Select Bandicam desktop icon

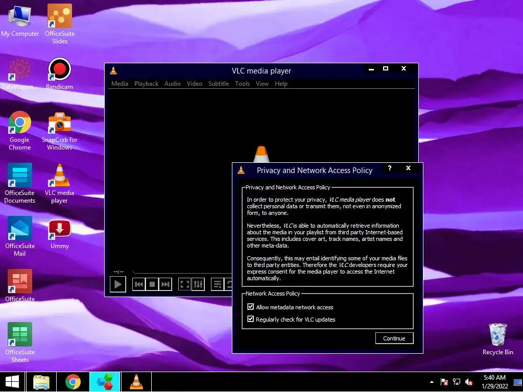pyautogui.click(x=59, y=74)
